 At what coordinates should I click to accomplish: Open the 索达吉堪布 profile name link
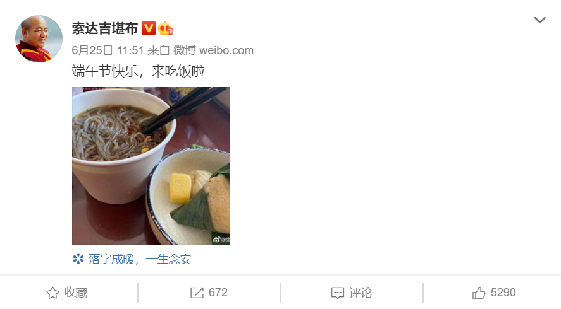(104, 28)
